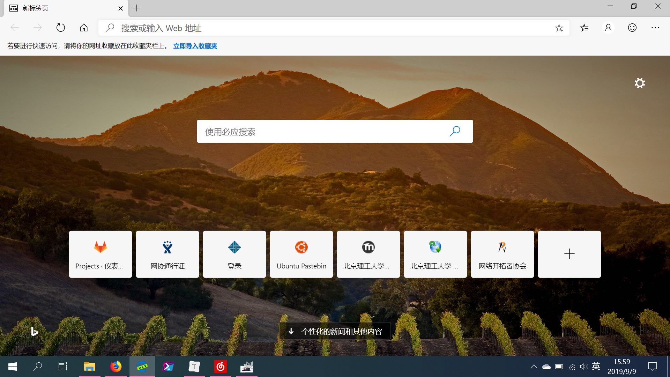670x377 pixels.
Task: Click the browser Back arrow
Action: 15,28
